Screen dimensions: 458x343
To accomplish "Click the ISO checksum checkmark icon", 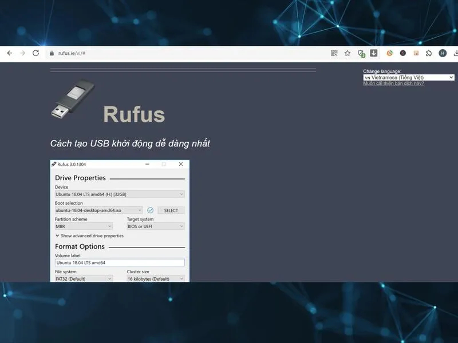I will click(150, 210).
